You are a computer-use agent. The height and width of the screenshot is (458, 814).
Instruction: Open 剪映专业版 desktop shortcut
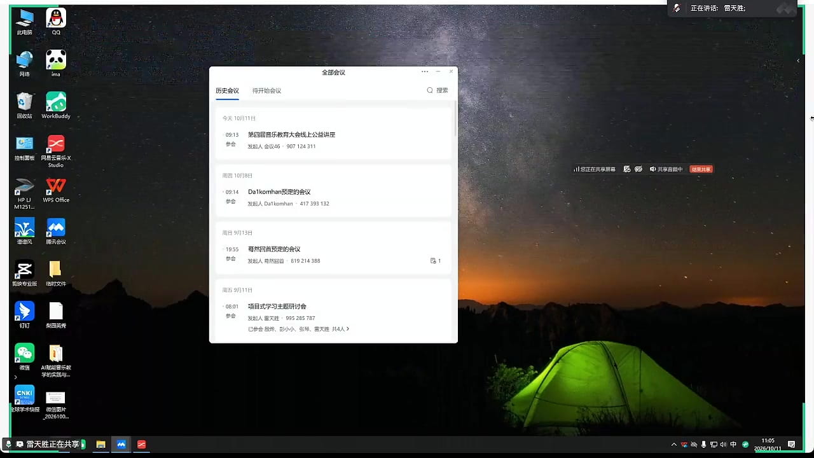(24, 274)
